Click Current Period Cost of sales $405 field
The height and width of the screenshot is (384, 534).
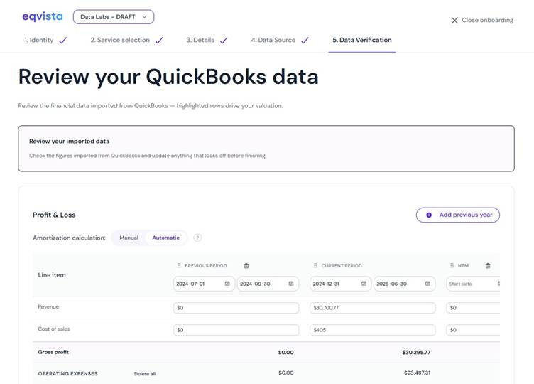pos(373,330)
